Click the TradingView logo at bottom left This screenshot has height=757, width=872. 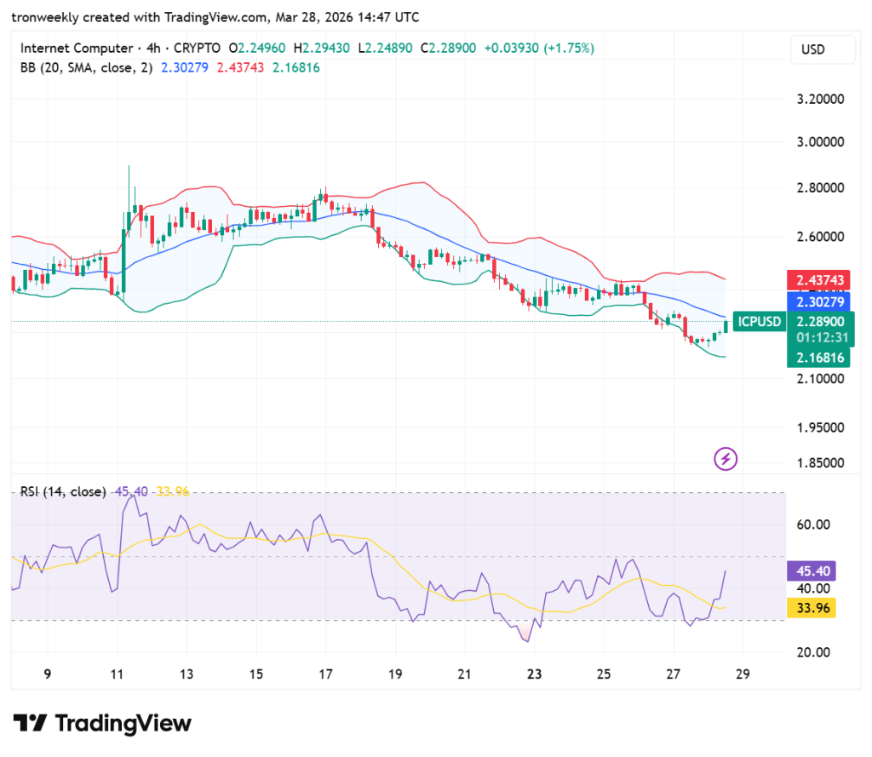pos(102,723)
